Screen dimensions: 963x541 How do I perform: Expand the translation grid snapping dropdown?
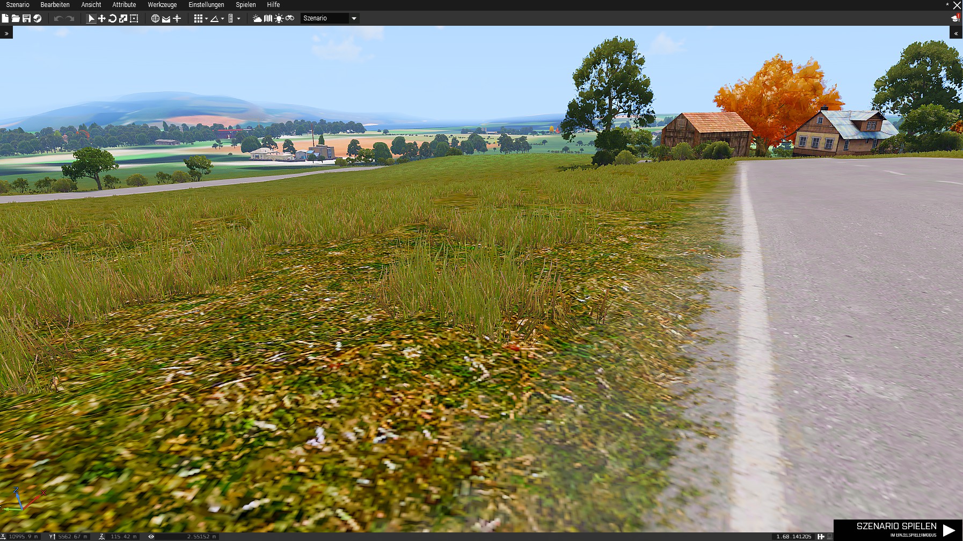(206, 19)
